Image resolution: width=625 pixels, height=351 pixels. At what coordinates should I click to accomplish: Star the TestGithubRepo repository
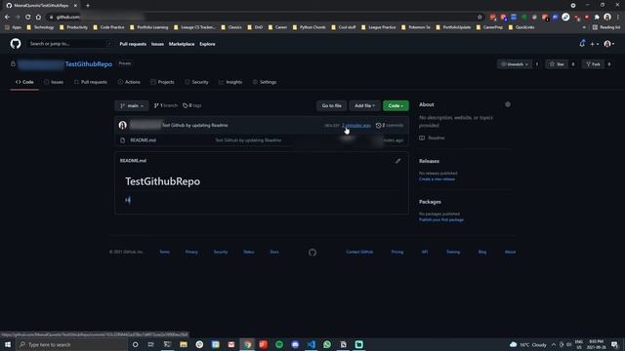tap(557, 64)
